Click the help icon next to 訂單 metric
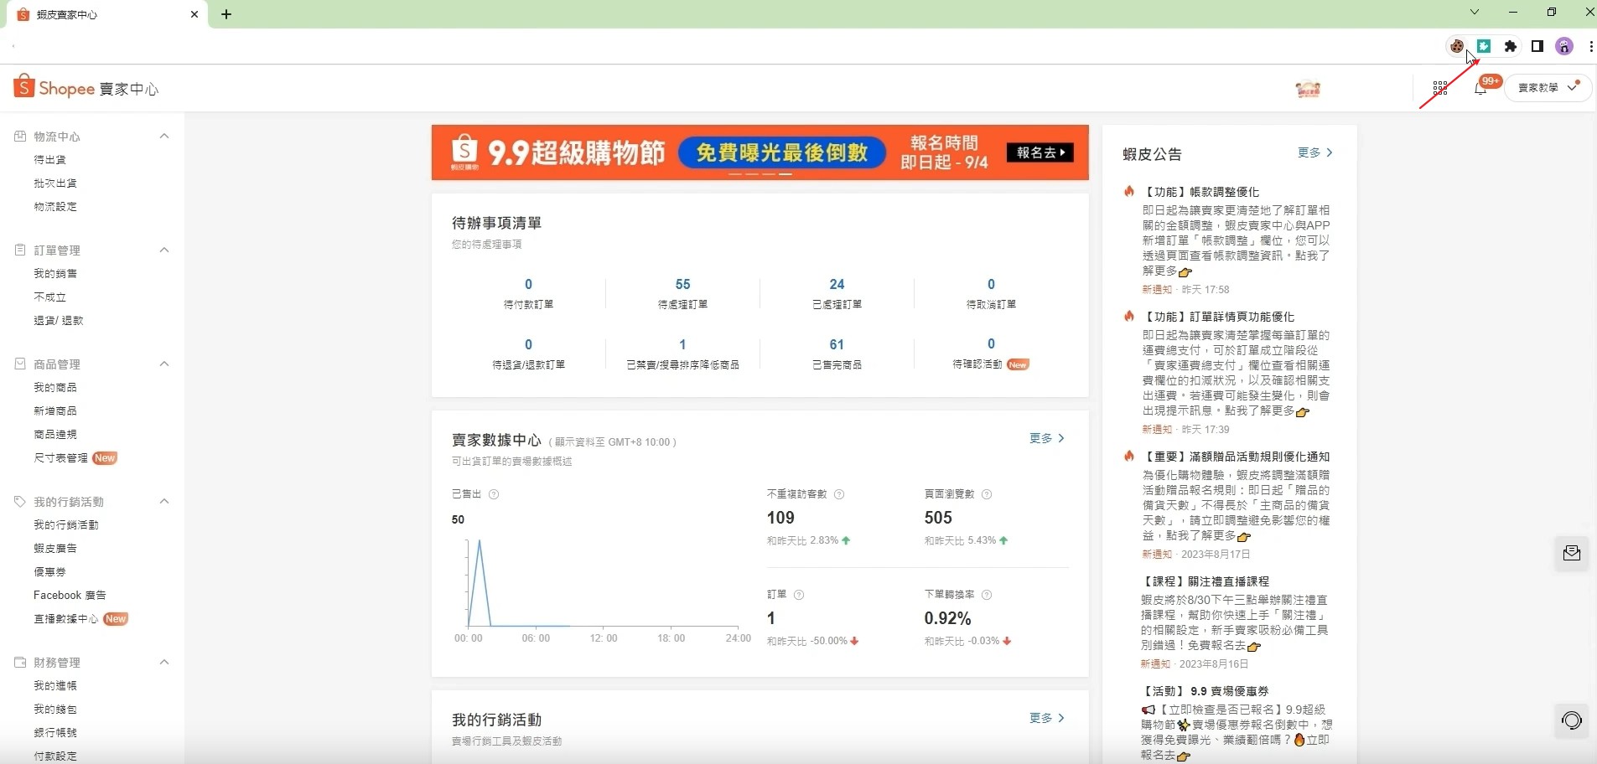The width and height of the screenshot is (1597, 764). [x=799, y=595]
